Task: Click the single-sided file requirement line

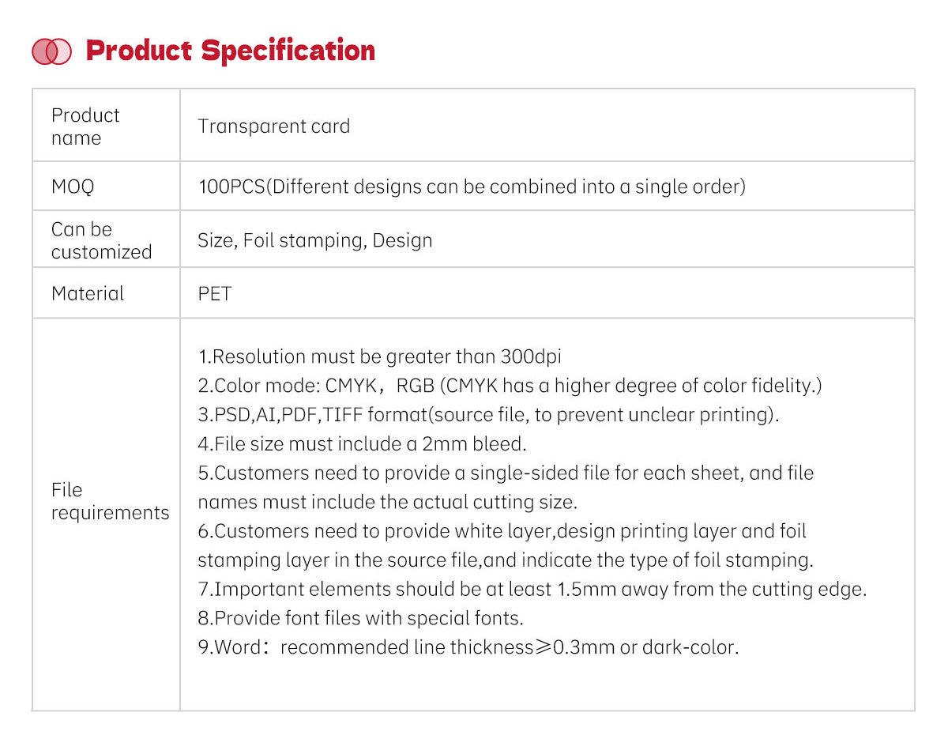Action: (x=506, y=473)
